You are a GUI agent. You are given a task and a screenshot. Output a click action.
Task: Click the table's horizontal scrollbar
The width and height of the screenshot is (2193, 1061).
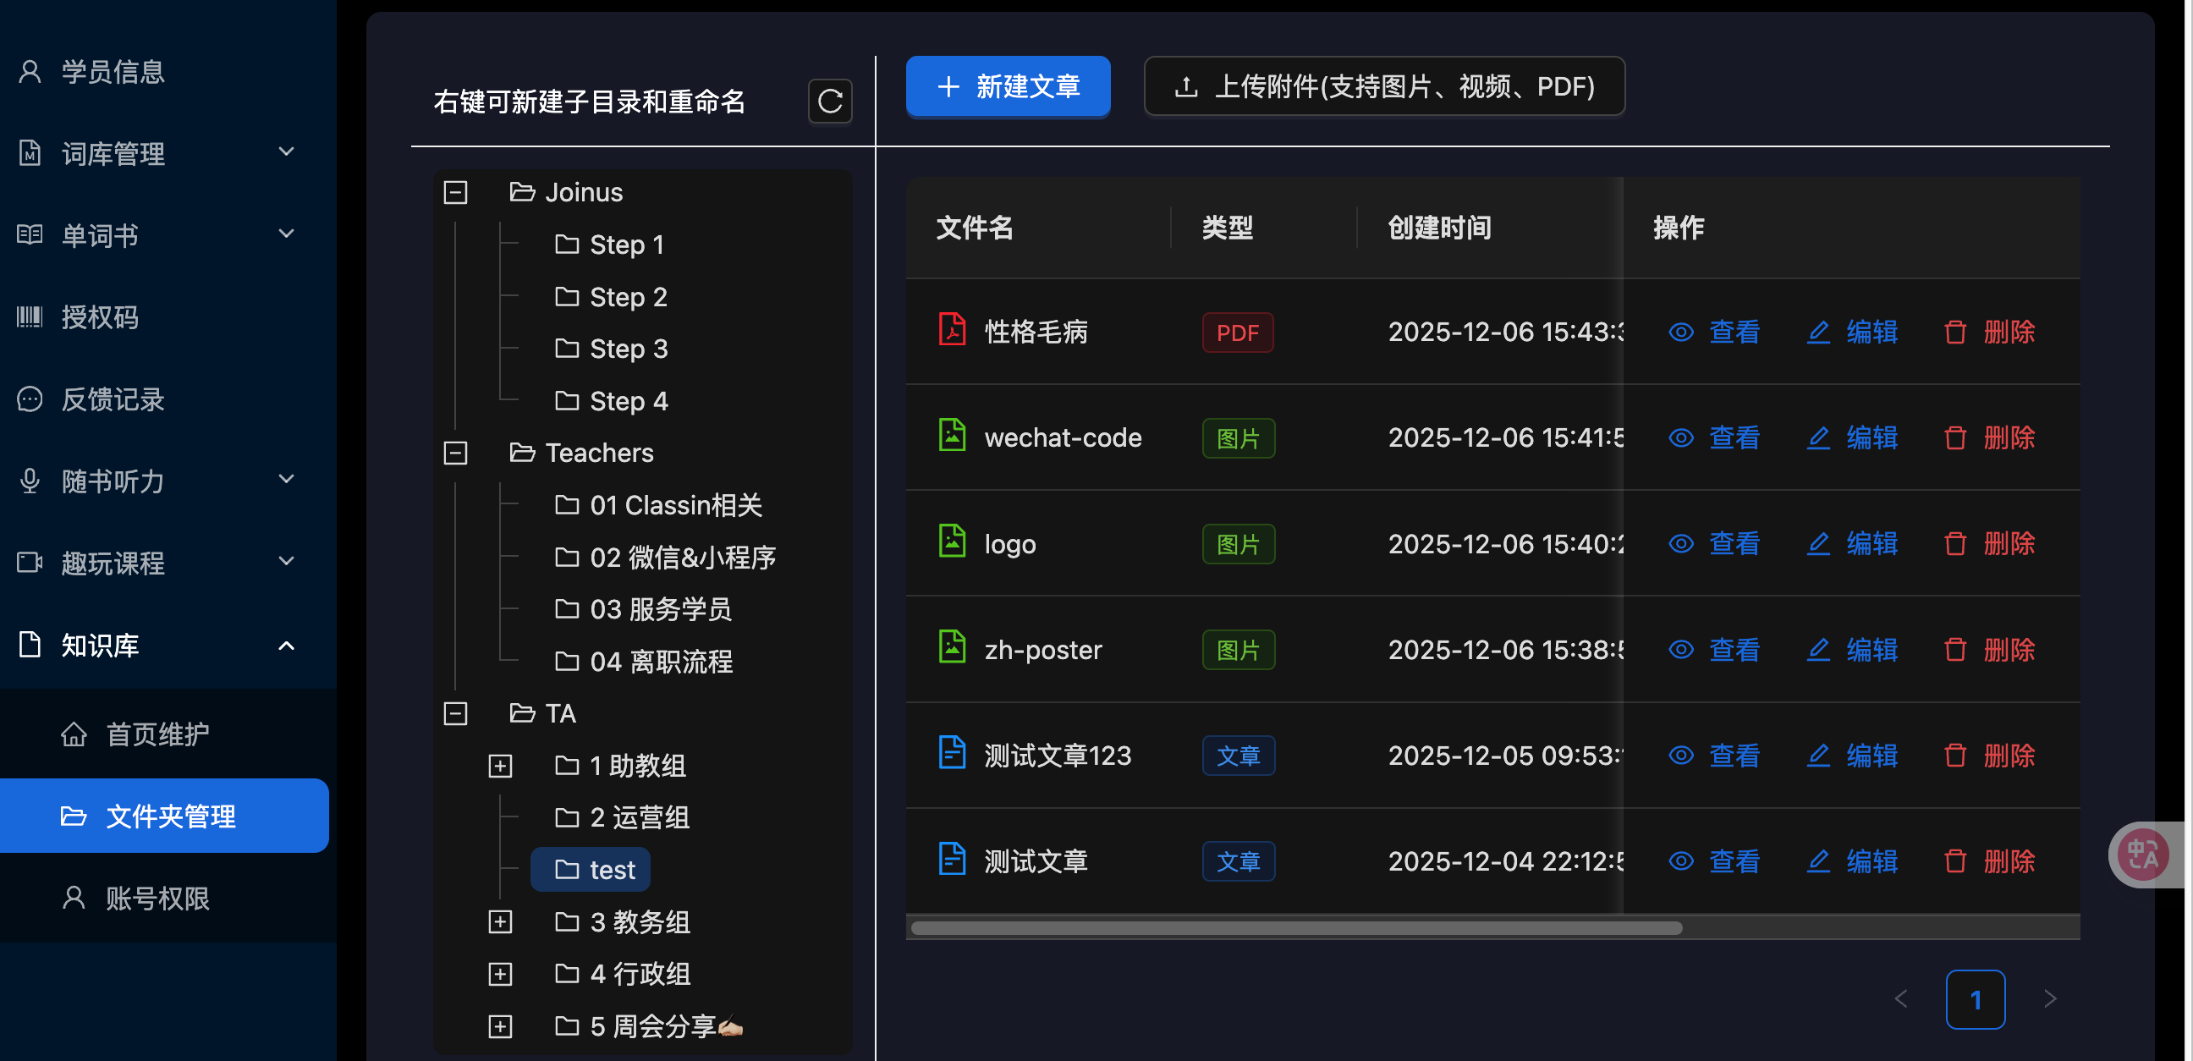pos(1294,928)
